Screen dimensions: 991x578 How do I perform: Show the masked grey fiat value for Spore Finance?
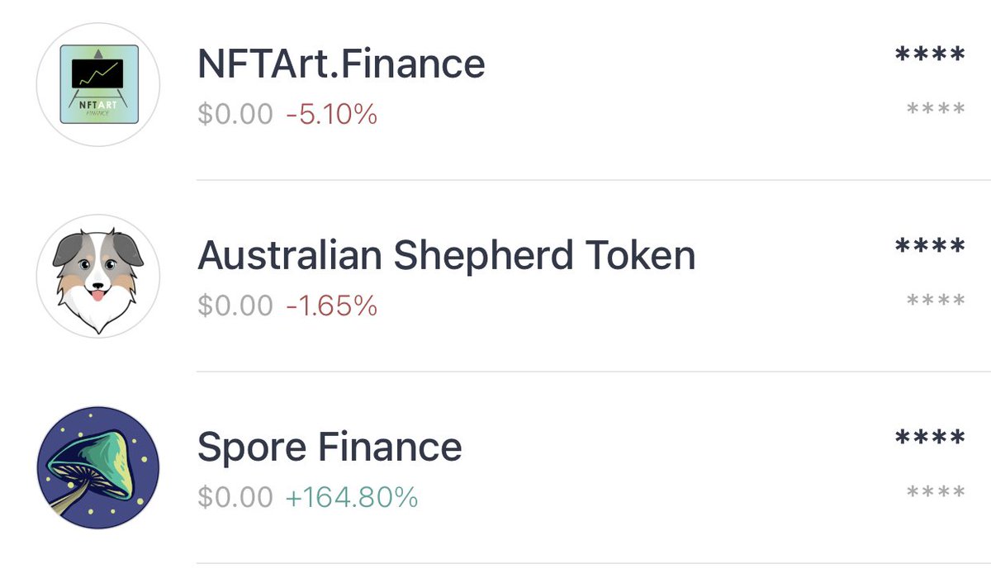[936, 493]
